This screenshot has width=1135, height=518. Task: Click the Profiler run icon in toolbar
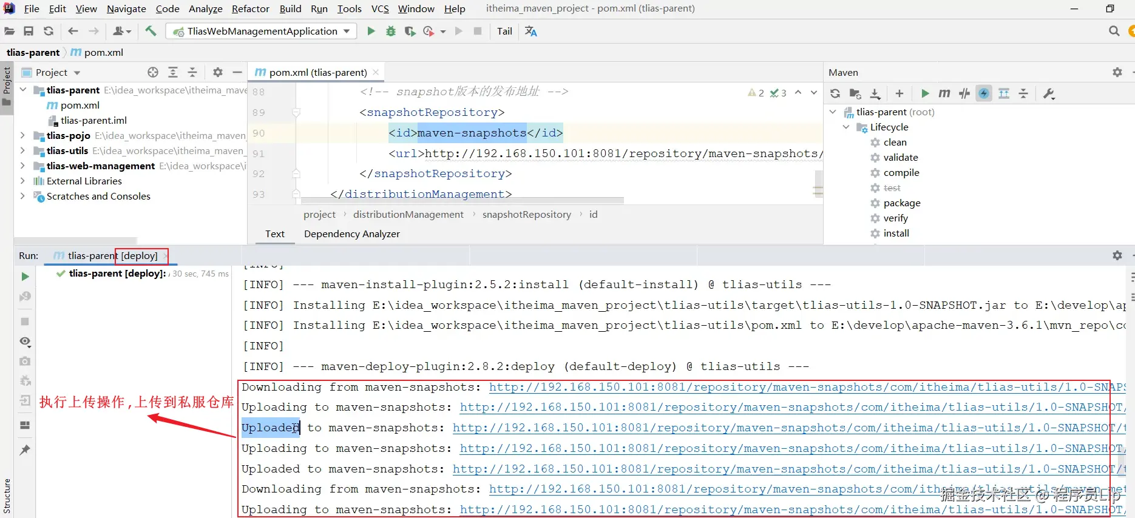click(429, 31)
